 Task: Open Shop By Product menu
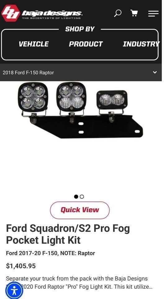click(86, 44)
